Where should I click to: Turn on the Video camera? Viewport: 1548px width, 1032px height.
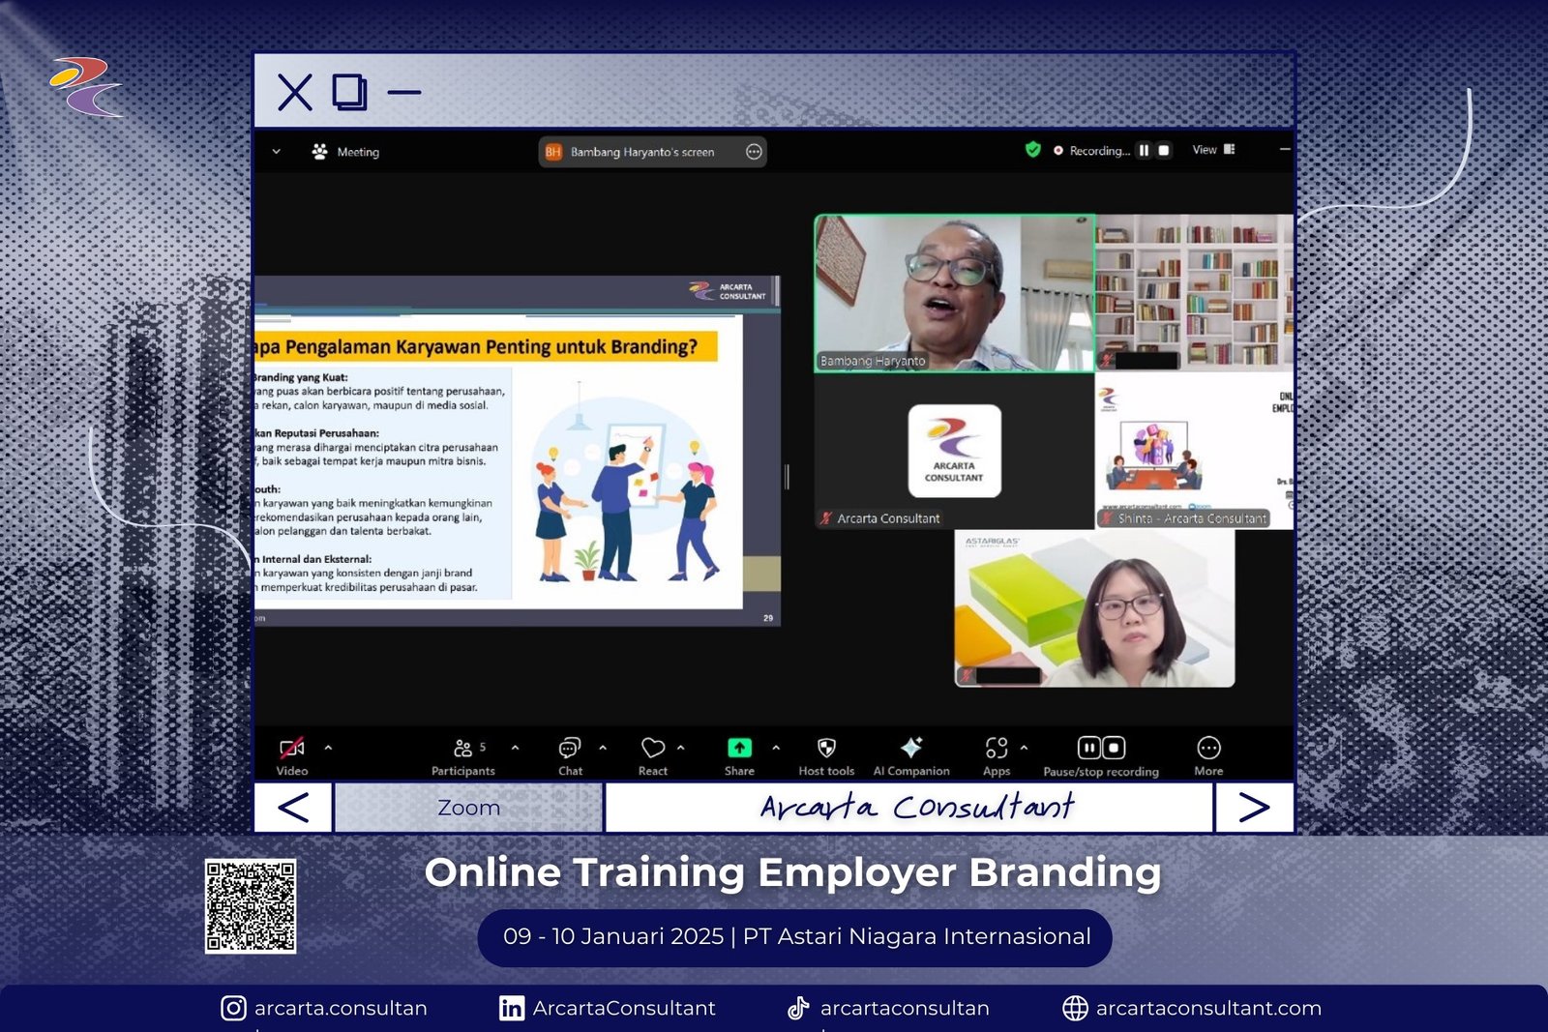[x=291, y=754]
